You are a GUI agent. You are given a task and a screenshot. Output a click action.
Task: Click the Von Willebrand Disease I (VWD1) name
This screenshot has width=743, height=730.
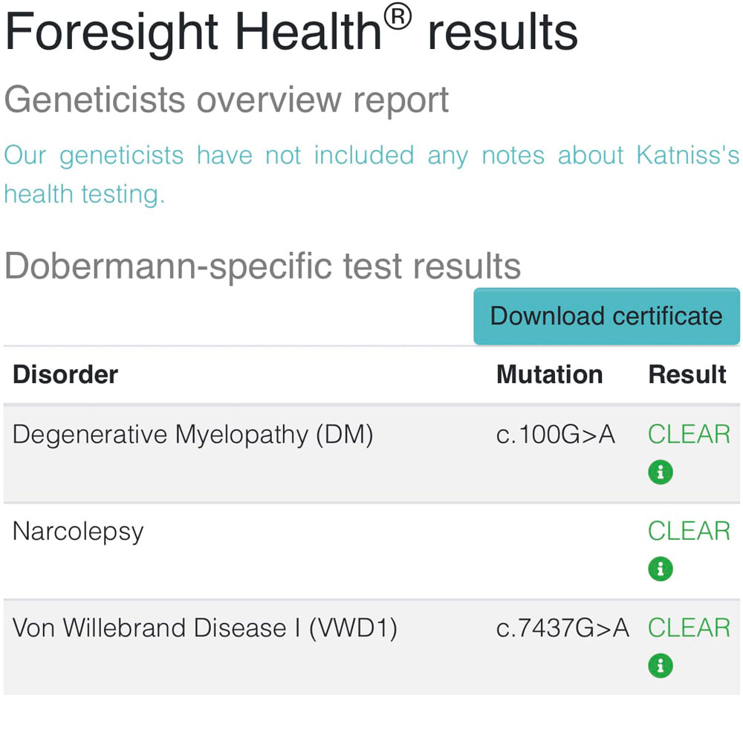pos(205,628)
